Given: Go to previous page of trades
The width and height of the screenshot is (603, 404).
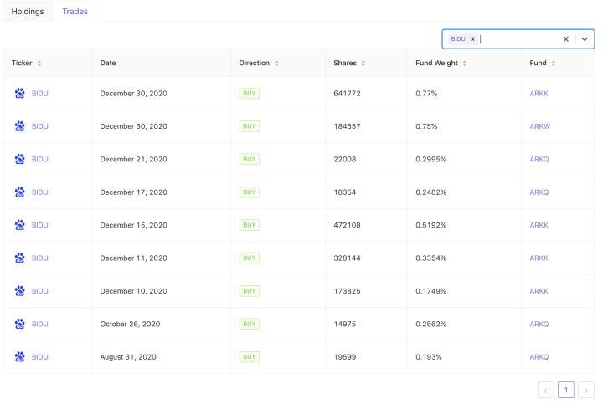Looking at the screenshot, I should click(x=546, y=390).
